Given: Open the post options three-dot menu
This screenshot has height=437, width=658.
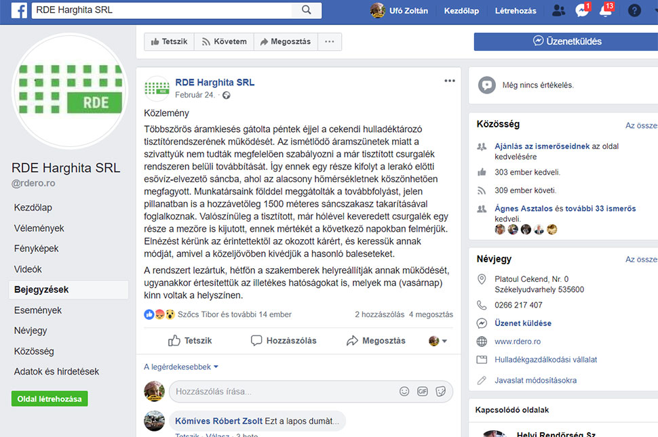Looking at the screenshot, I should click(450, 81).
